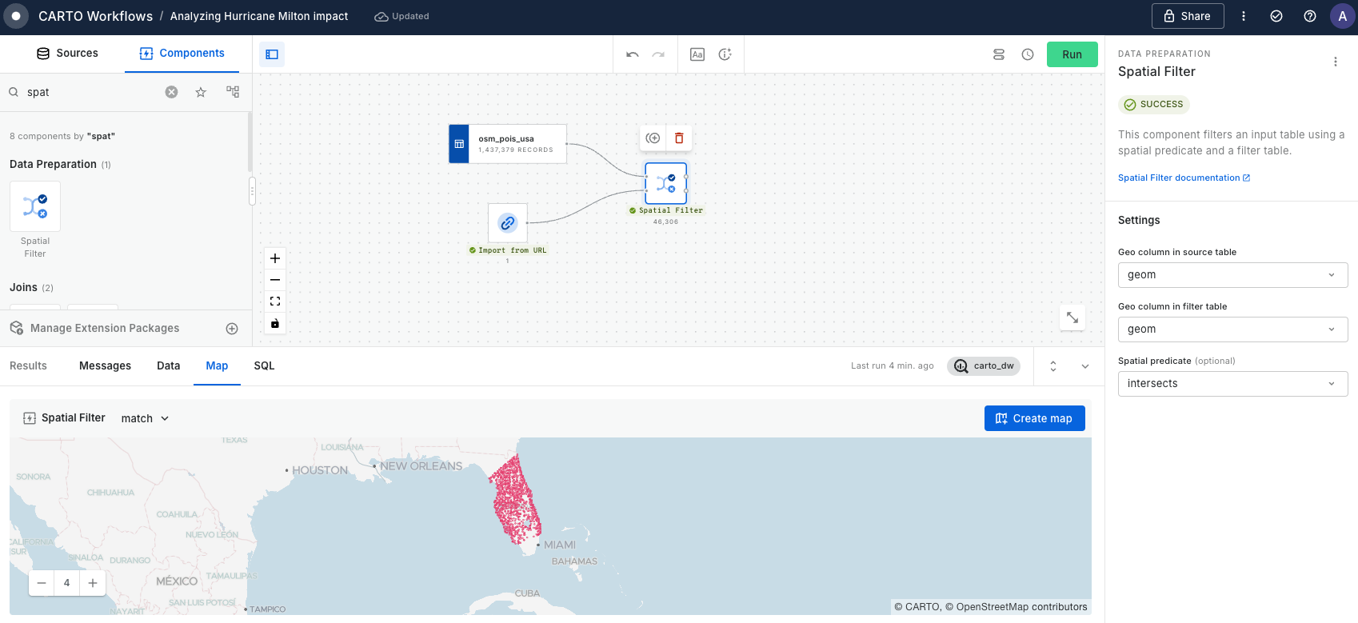Zoom out the map preview

42,583
